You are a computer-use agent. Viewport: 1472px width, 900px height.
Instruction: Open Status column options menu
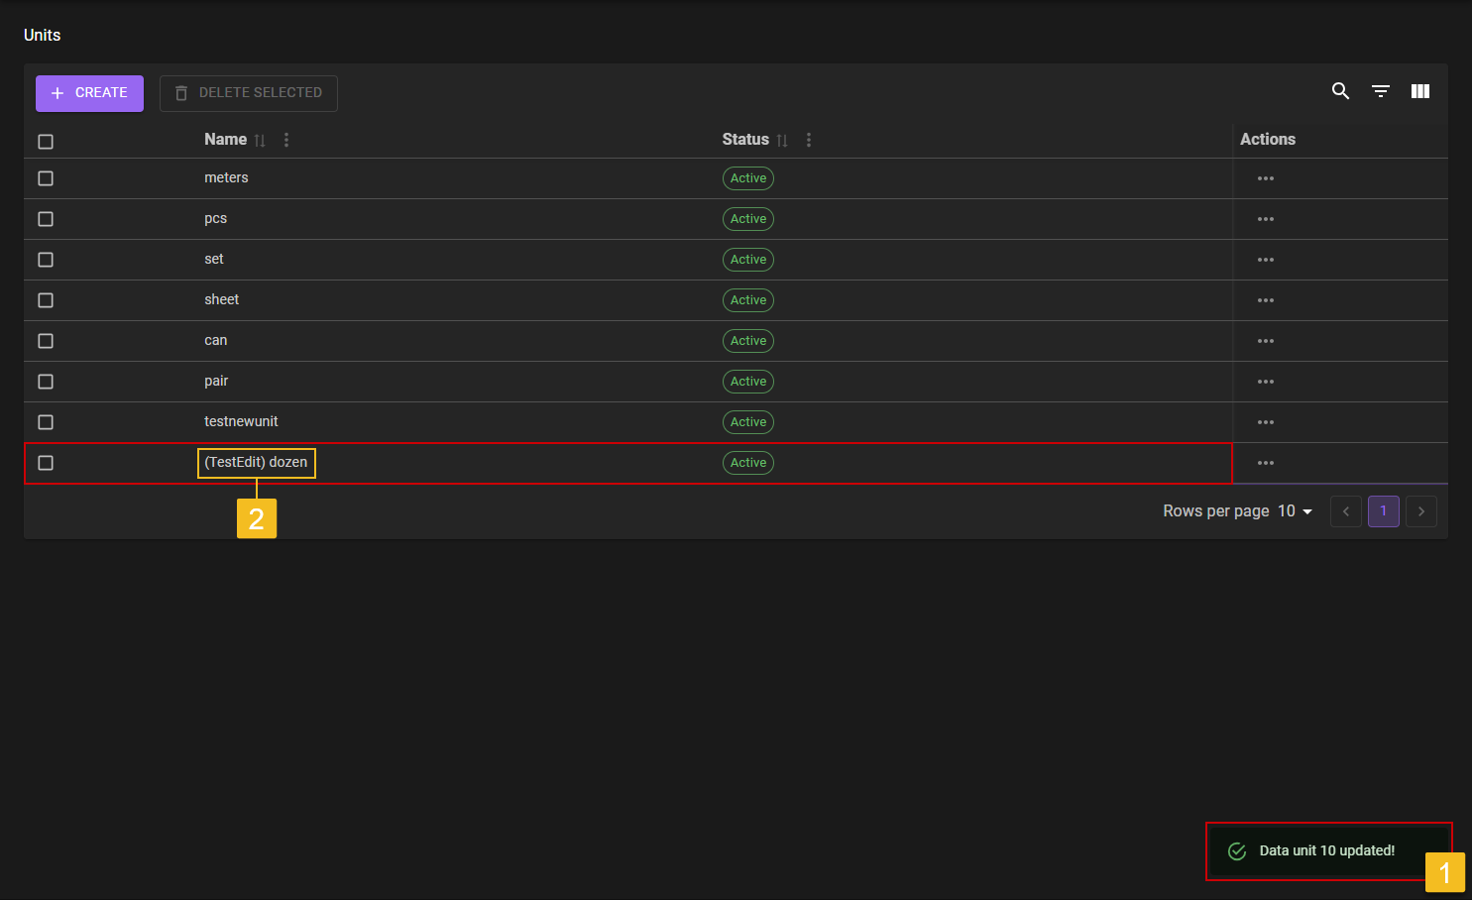(x=809, y=140)
